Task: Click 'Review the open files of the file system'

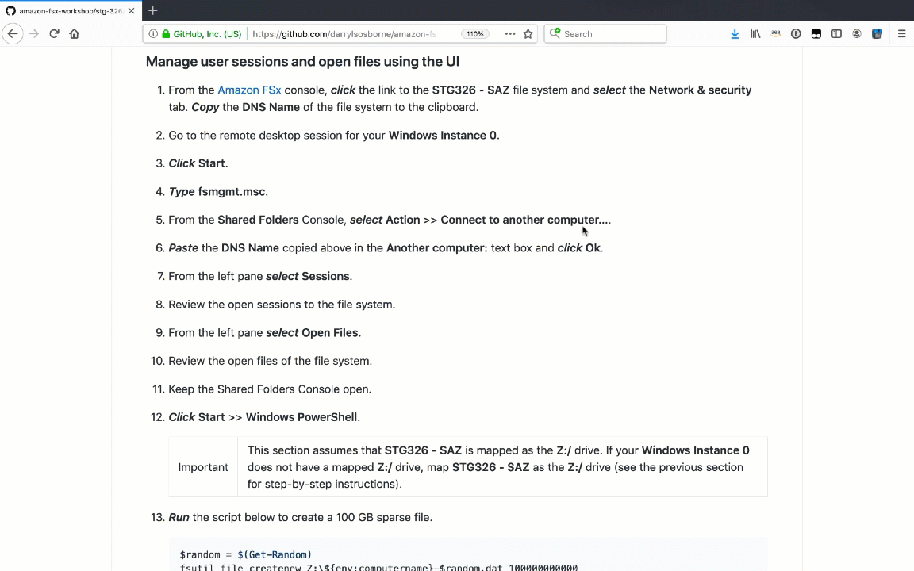Action: tap(270, 362)
